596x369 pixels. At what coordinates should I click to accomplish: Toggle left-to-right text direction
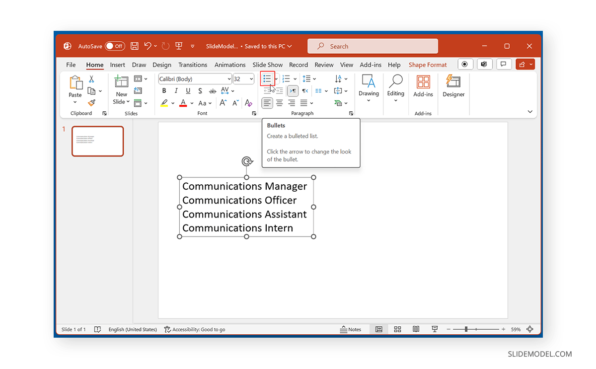(x=293, y=91)
